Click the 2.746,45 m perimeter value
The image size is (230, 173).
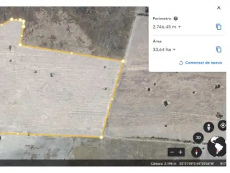point(164,27)
